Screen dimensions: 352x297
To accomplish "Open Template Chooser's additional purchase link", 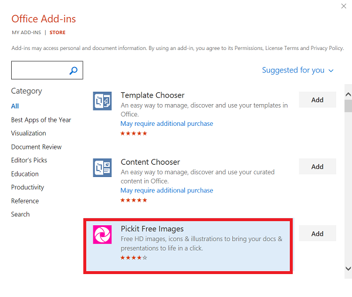I will 167,124.
